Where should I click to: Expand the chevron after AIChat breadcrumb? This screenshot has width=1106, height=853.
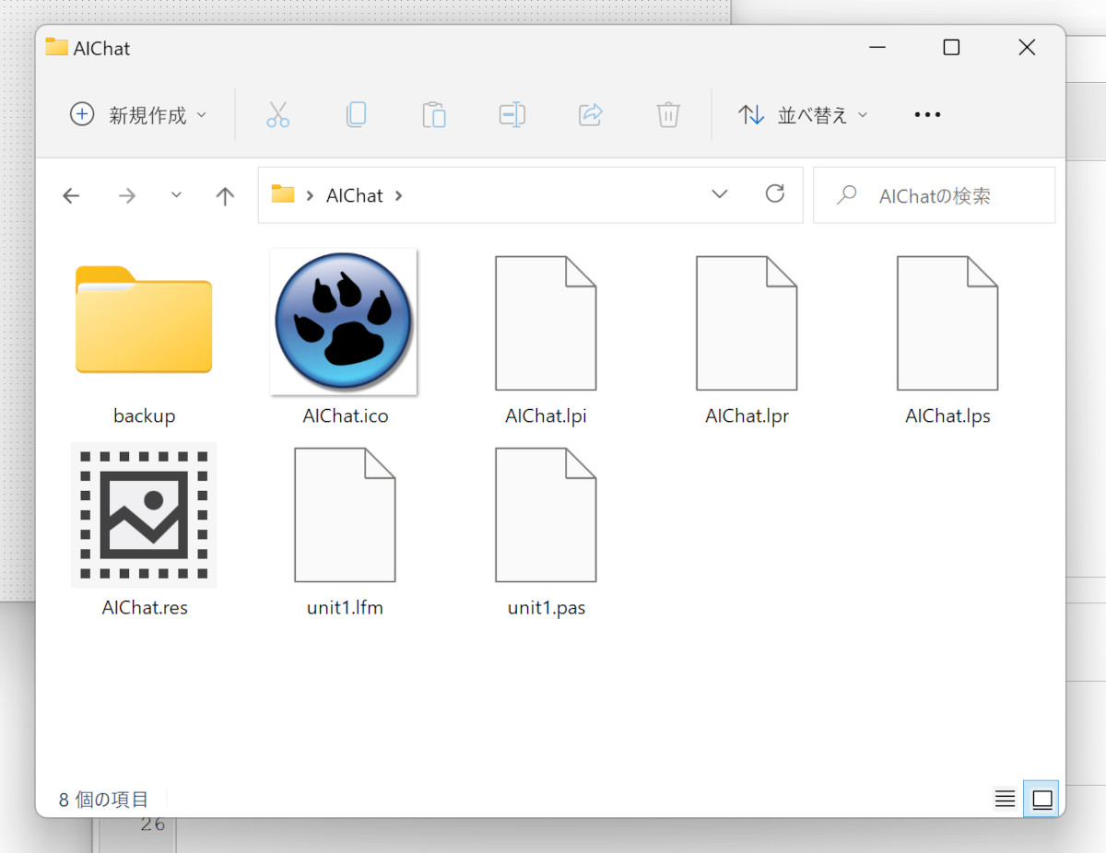(x=398, y=195)
